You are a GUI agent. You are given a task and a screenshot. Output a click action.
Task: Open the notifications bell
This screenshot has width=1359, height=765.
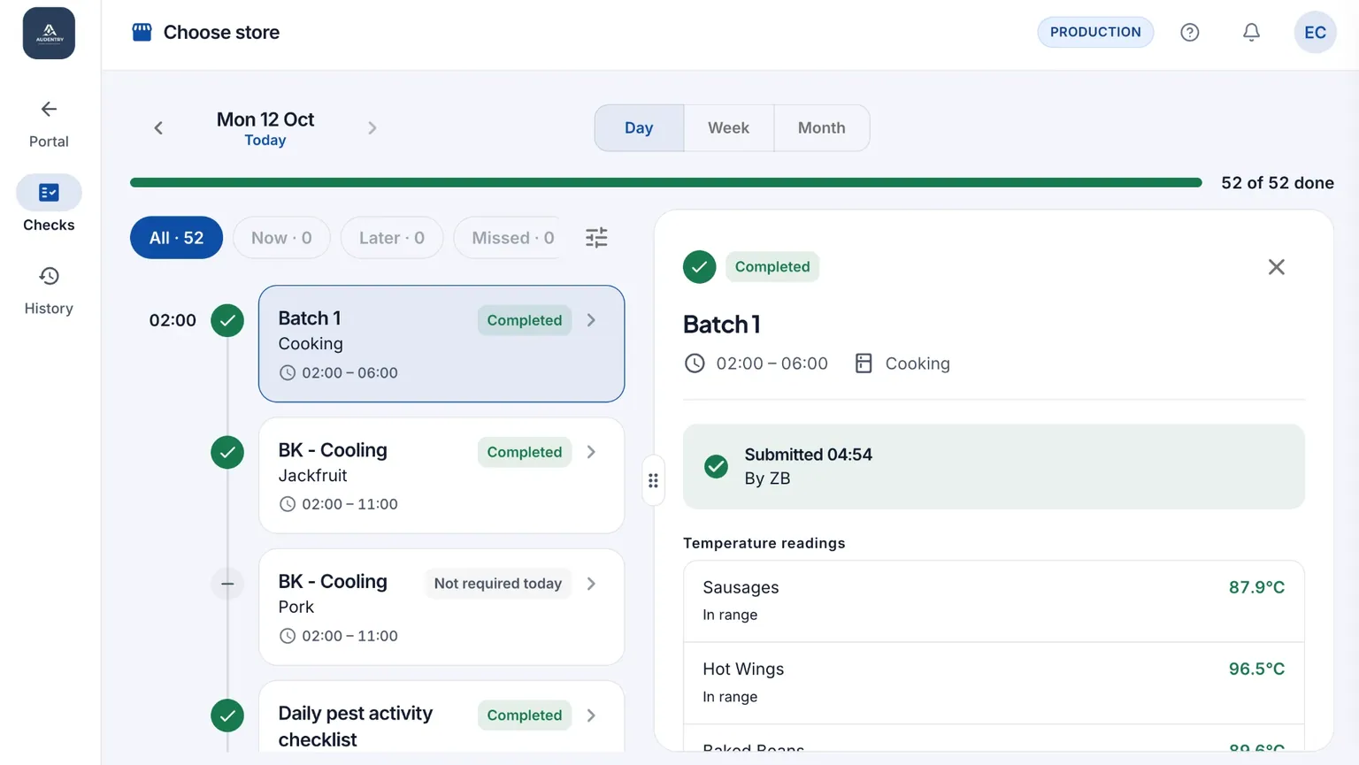(1251, 33)
